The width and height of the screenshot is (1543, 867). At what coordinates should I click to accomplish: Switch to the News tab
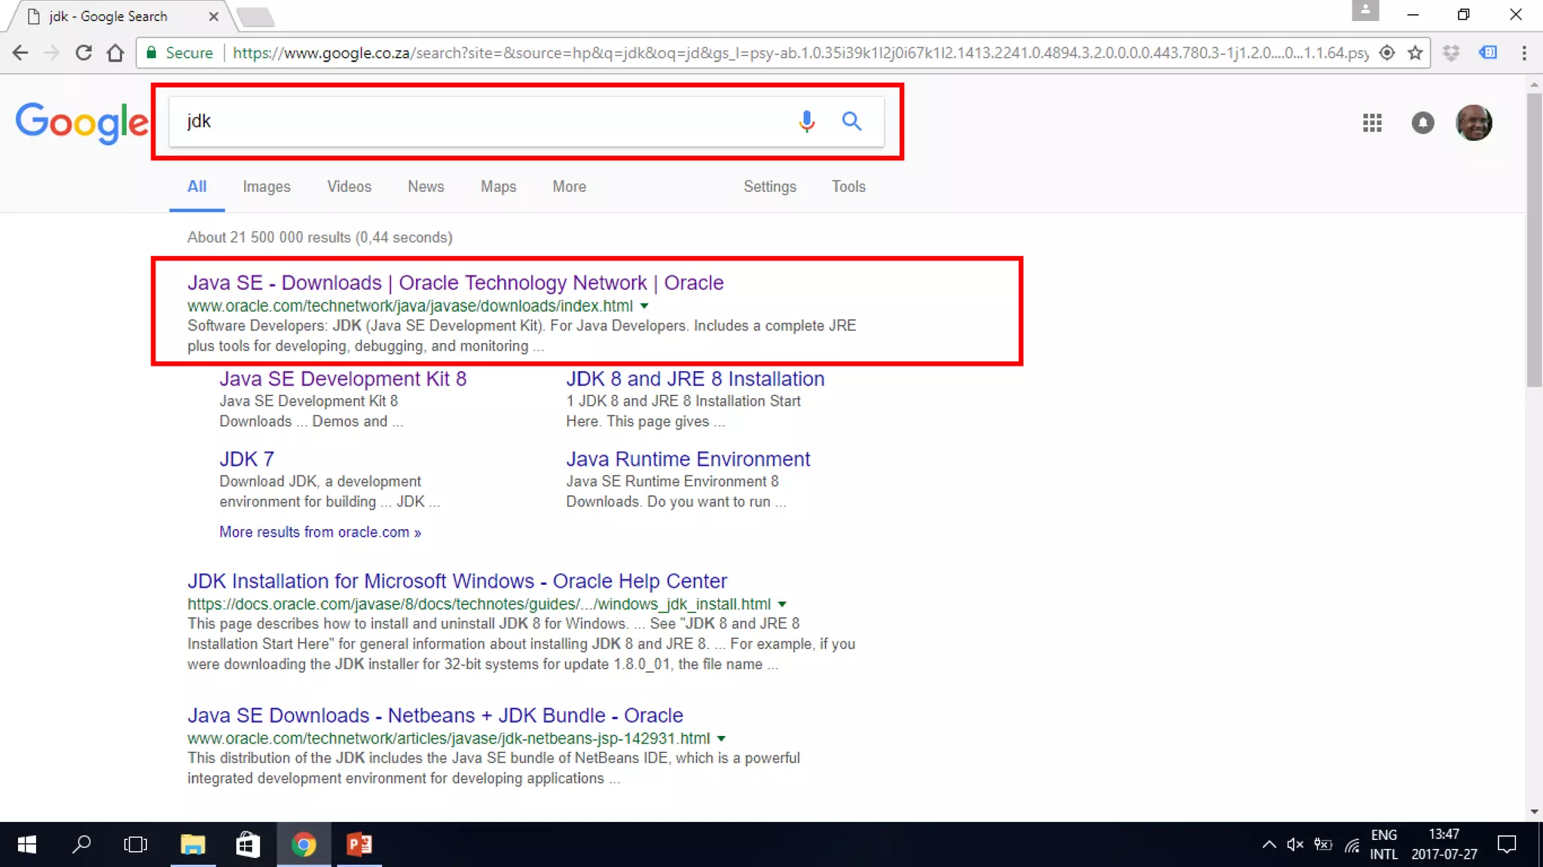click(426, 187)
